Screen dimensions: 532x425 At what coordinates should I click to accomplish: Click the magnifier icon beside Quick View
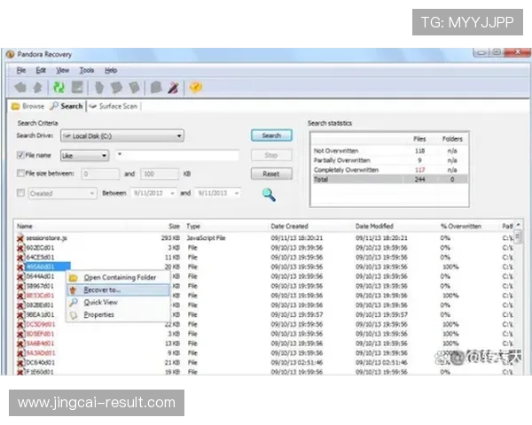pyautogui.click(x=74, y=302)
